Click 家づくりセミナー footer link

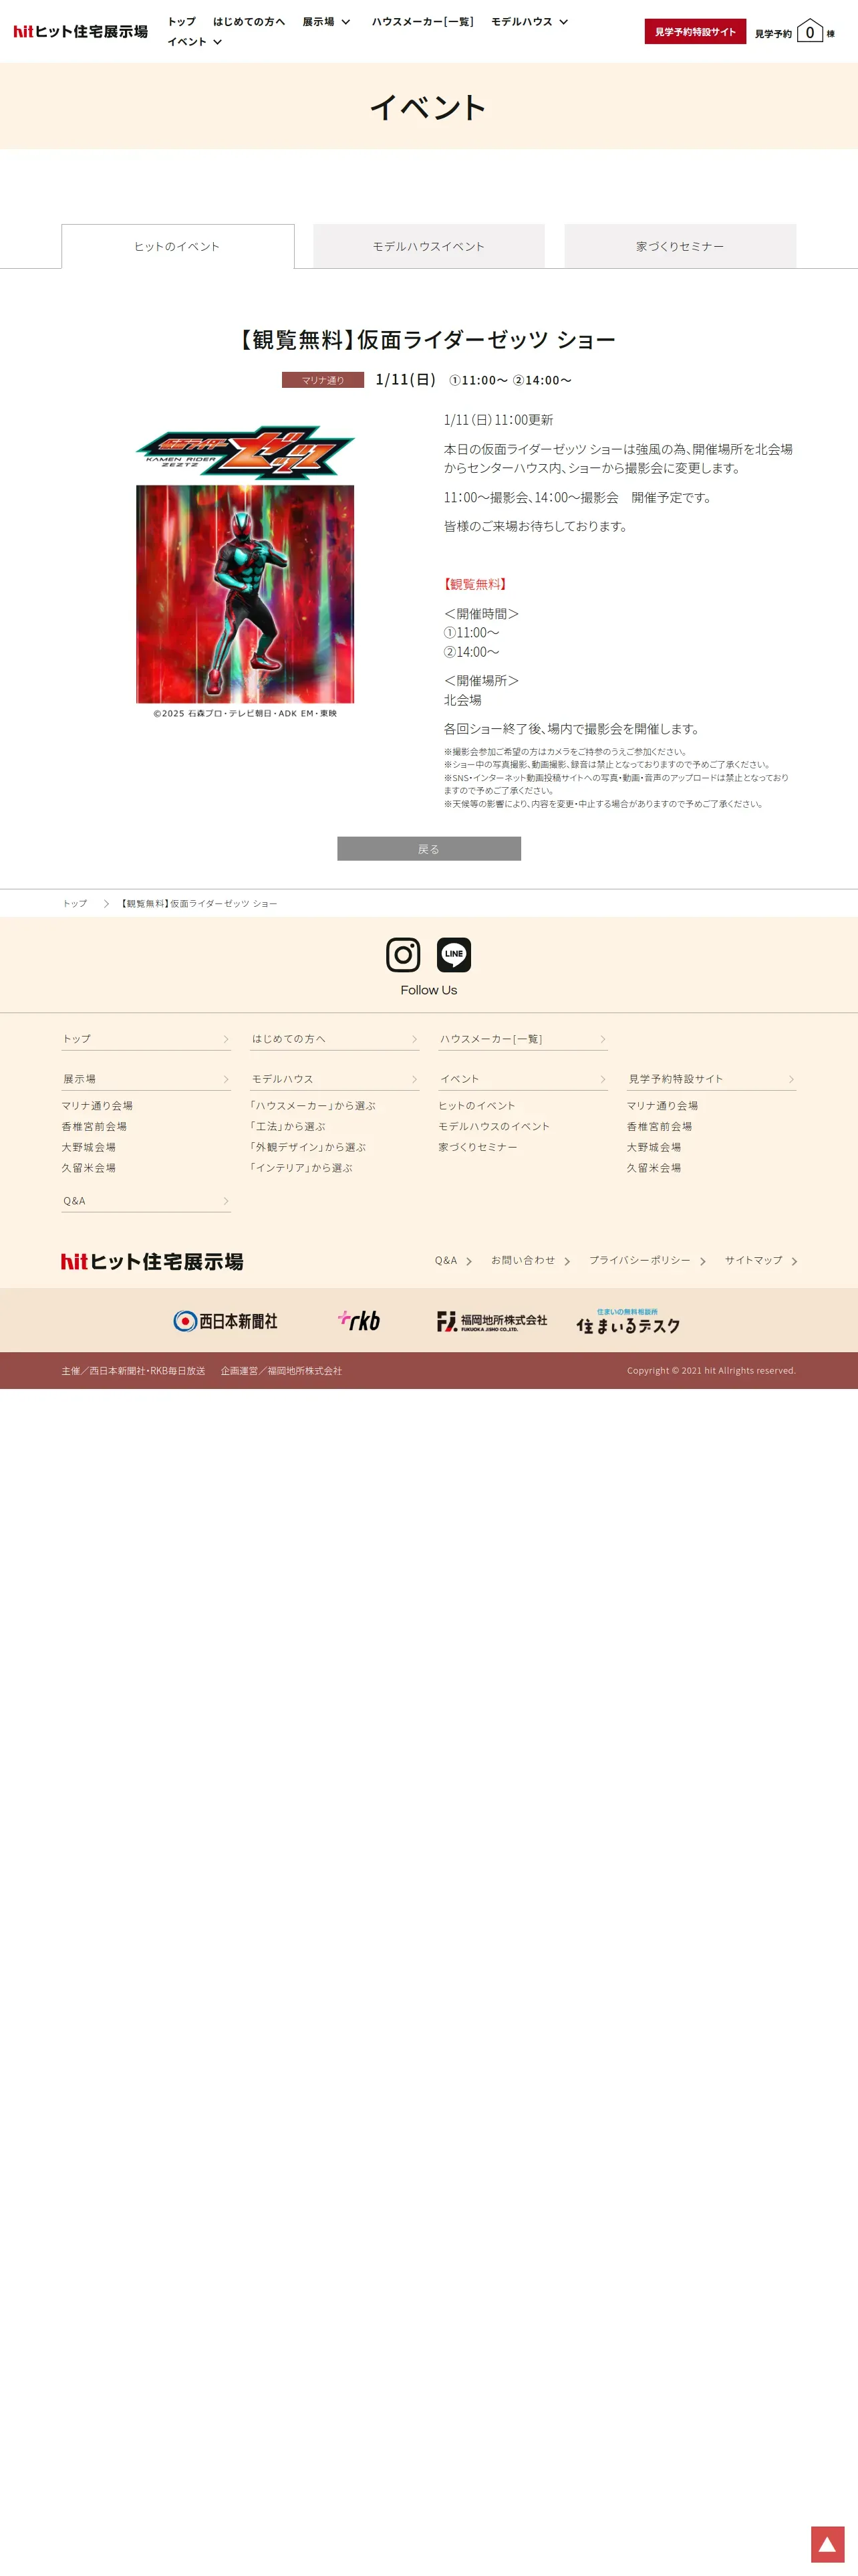coord(478,1147)
